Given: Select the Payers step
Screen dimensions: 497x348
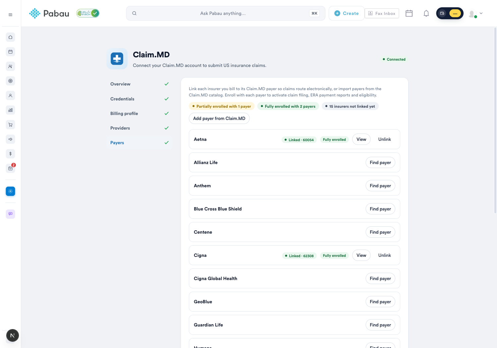Looking at the screenshot, I should pos(139,143).
